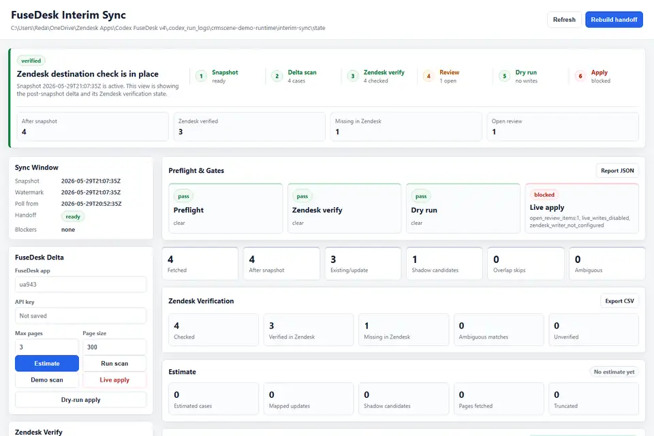The image size is (654, 436).
Task: Select the Verified in Zendesk card
Action: pos(309,330)
